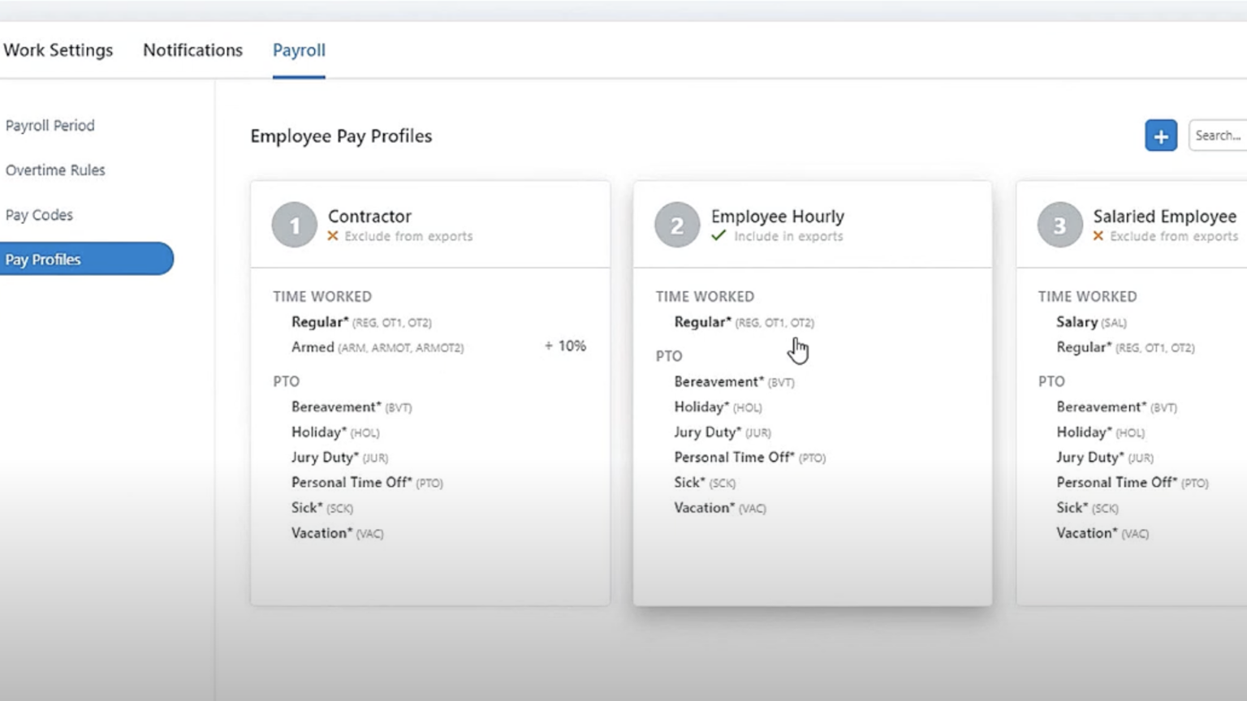The image size is (1247, 701).
Task: Open the Notifications tab
Action: 192,50
